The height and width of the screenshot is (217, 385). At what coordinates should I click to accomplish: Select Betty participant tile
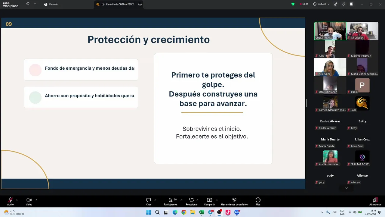(362, 121)
